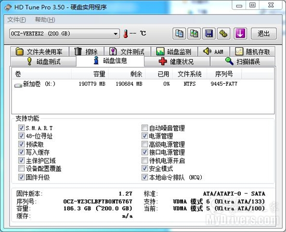Click the capacity value 190779 MB
The image size is (286, 232).
click(x=92, y=84)
